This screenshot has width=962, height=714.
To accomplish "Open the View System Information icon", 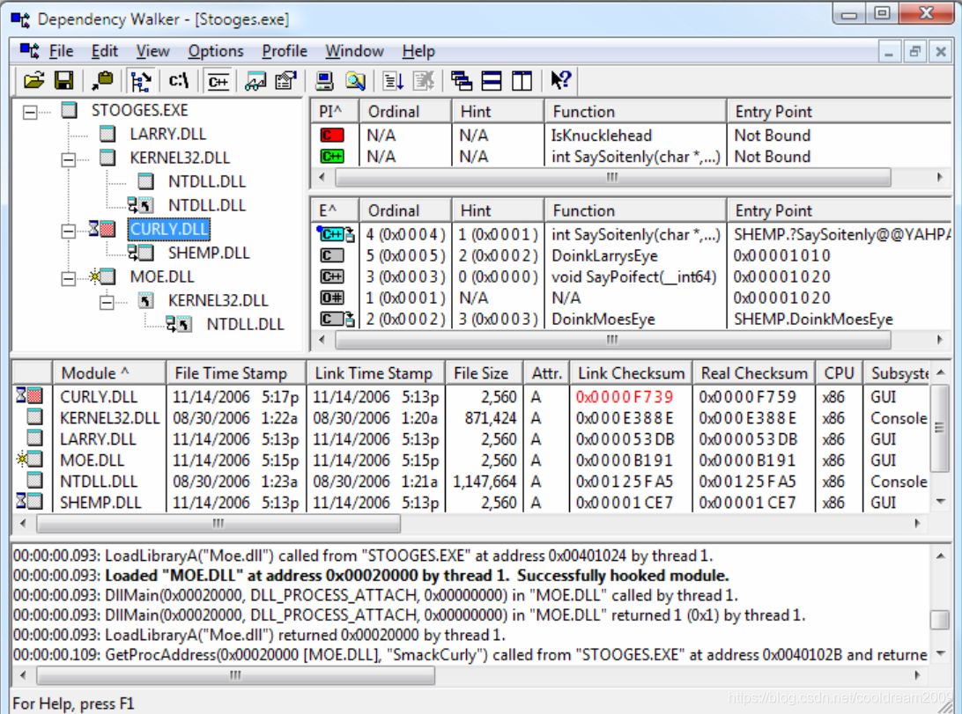I will (x=325, y=80).
